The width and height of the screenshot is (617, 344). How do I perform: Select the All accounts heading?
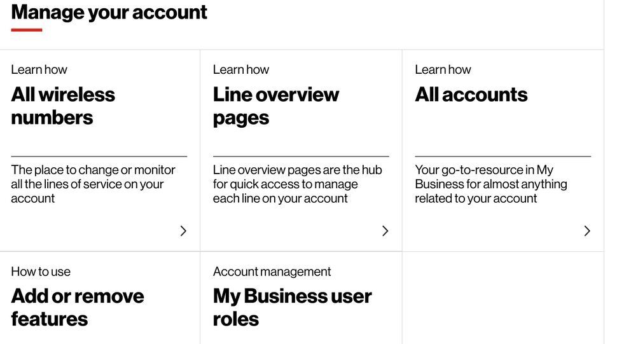(471, 95)
